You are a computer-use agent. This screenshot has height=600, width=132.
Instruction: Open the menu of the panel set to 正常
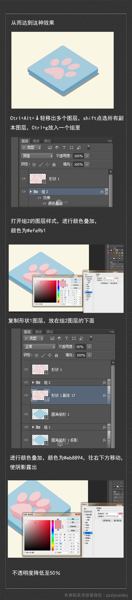(x=112, y=331)
